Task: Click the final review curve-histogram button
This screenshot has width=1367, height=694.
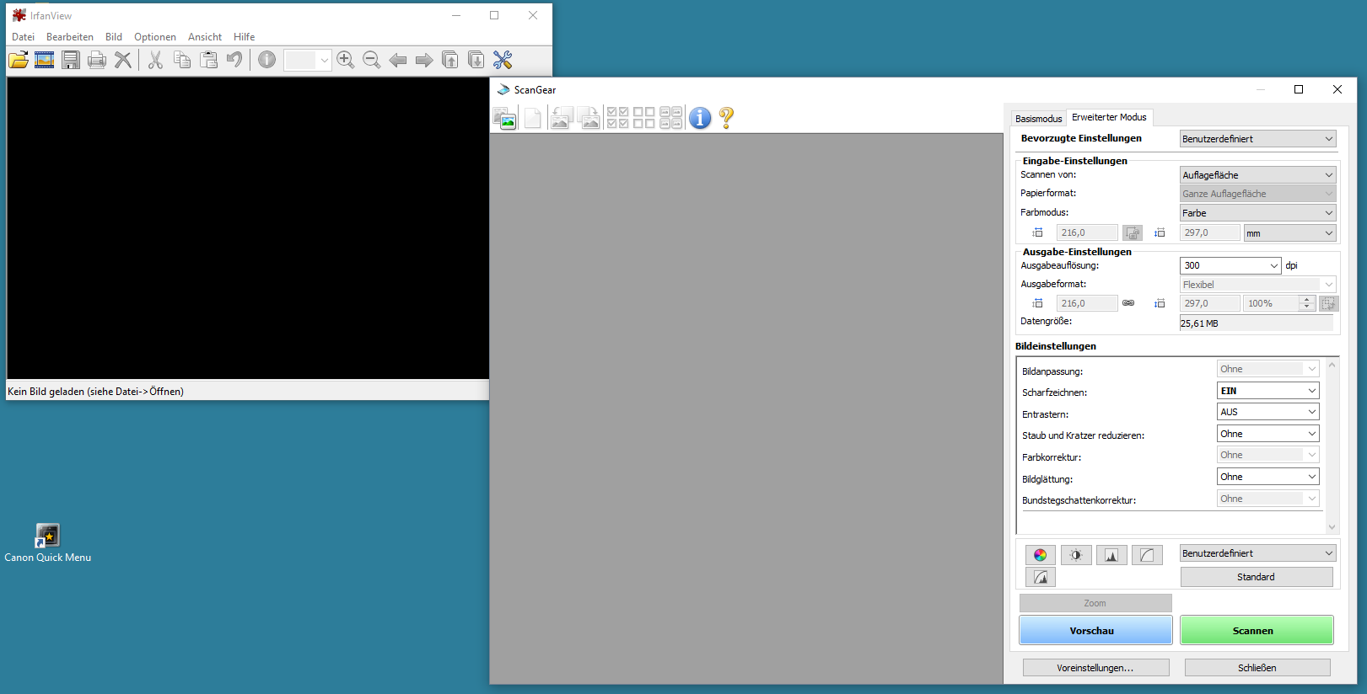Action: pyautogui.click(x=1041, y=577)
